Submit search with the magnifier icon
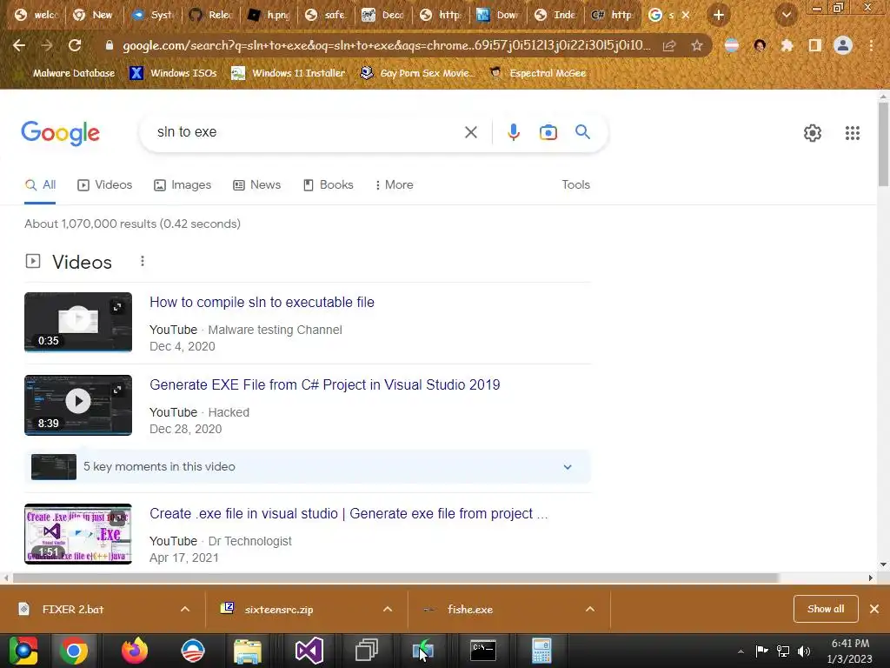This screenshot has width=890, height=668. [582, 132]
